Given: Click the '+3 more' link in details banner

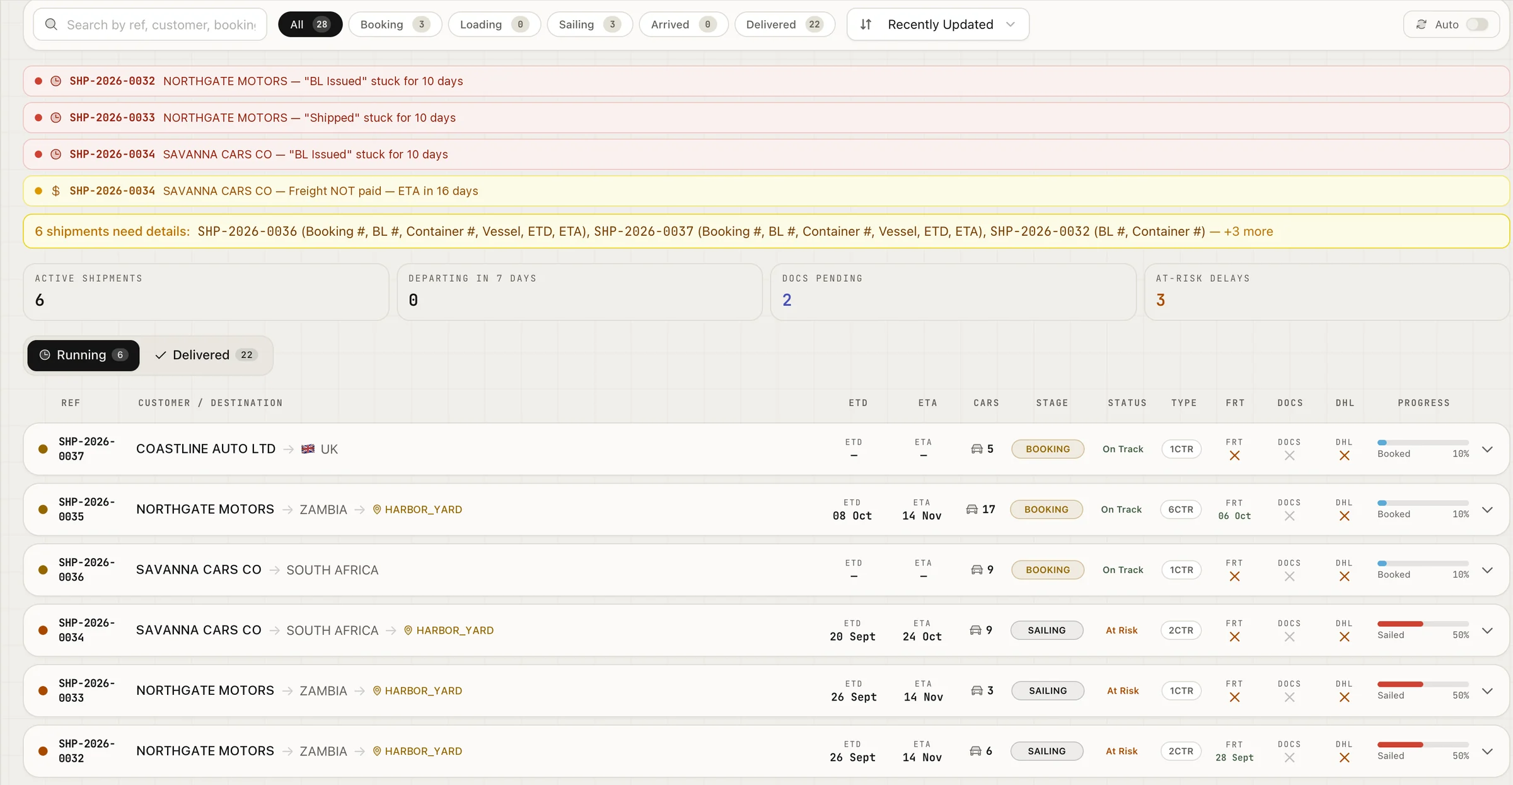Looking at the screenshot, I should coord(1248,231).
